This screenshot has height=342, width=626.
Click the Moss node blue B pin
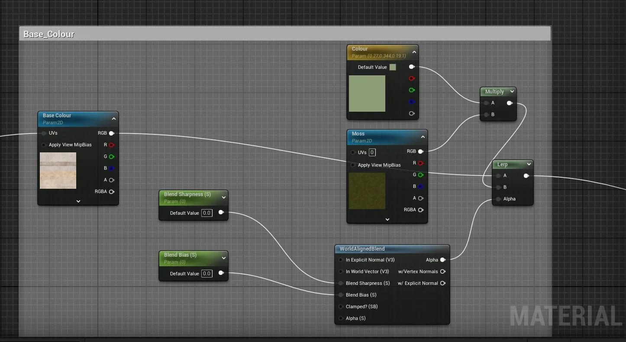420,187
